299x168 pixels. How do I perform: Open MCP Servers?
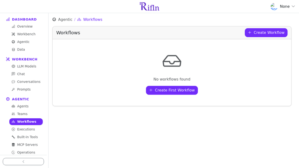27,145
